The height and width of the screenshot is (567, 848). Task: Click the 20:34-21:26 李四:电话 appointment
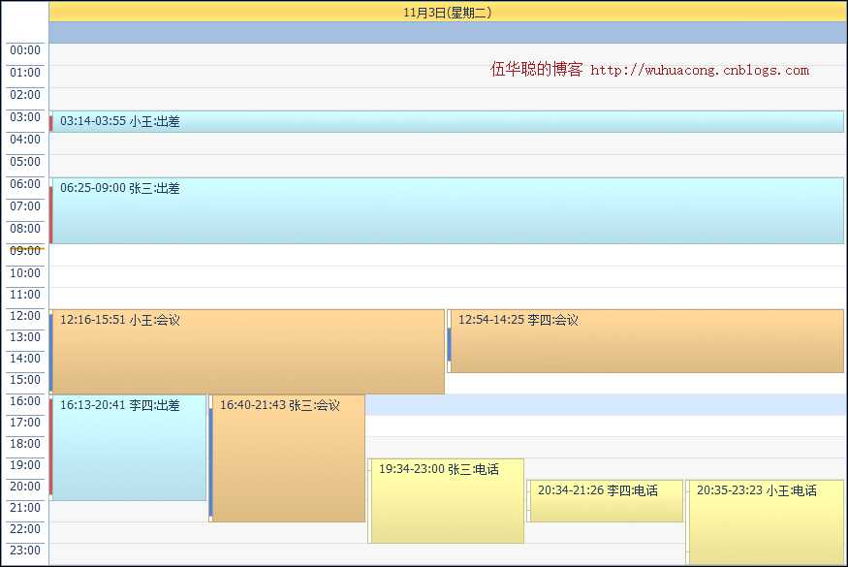click(605, 501)
